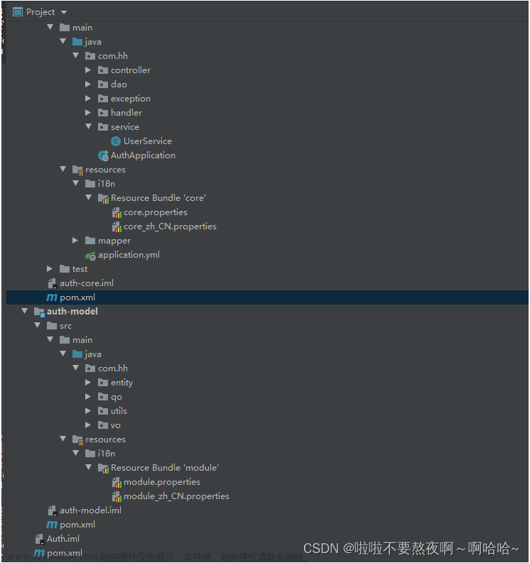Select AuthApplication in the tree
Image resolution: width=530 pixels, height=563 pixels.
tap(143, 155)
